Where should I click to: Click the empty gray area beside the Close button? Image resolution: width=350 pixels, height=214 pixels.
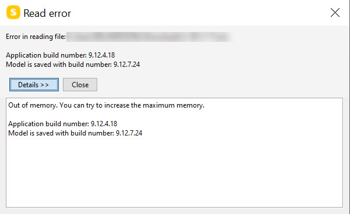pos(219,85)
